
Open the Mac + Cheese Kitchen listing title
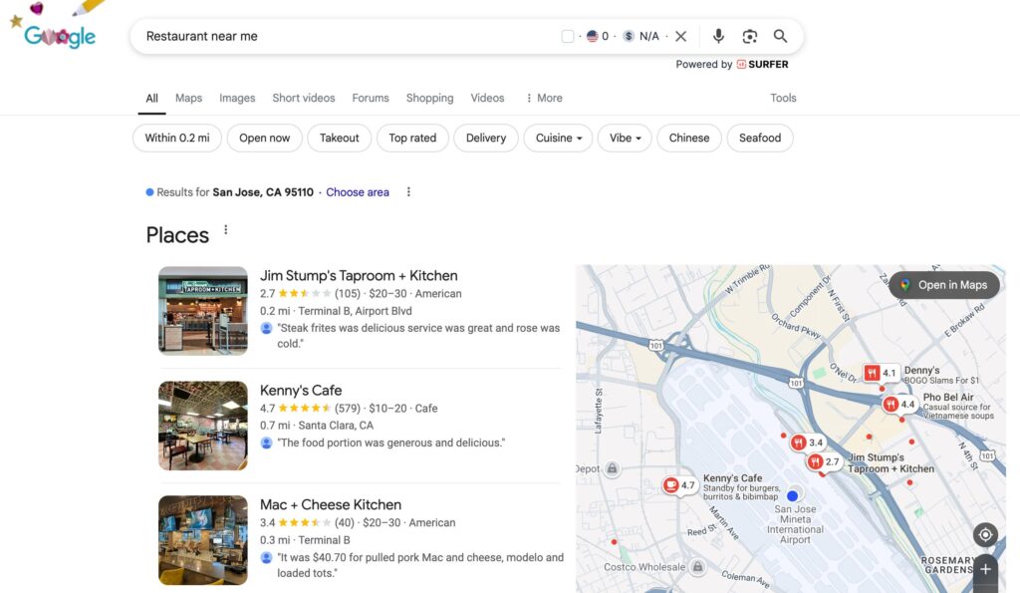click(331, 504)
